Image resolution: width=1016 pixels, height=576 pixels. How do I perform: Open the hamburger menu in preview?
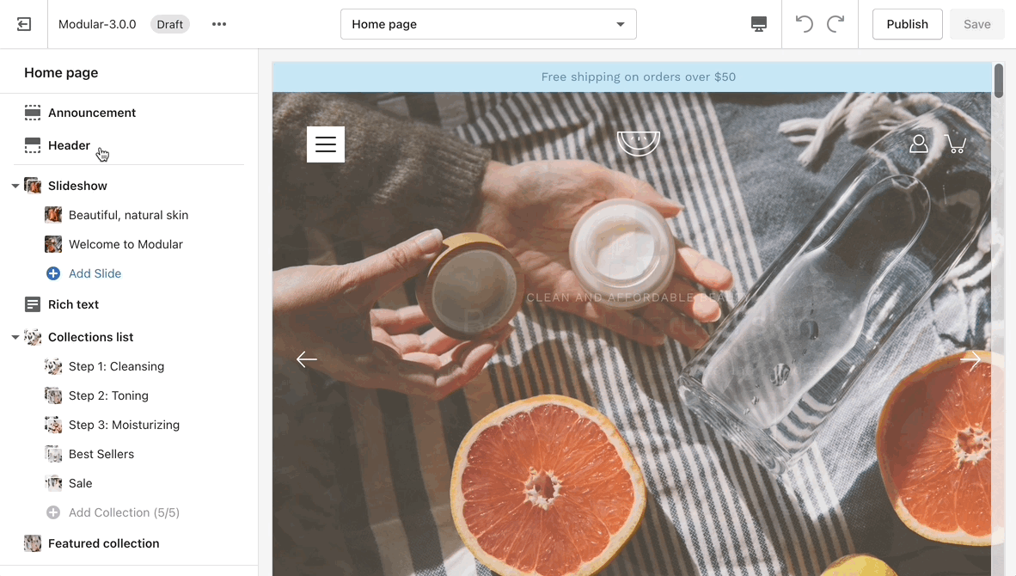[x=325, y=144]
